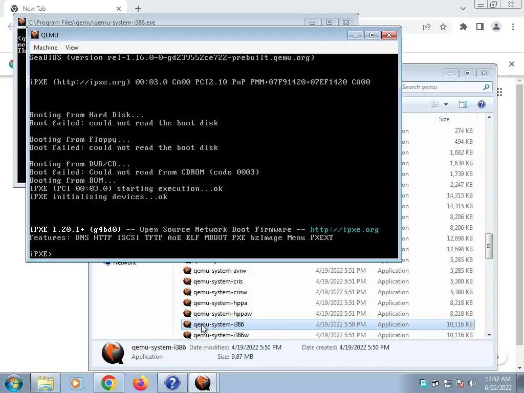Click the date modified of qemu-system-hppa
Image resolution: width=524 pixels, height=393 pixels.
point(341,303)
